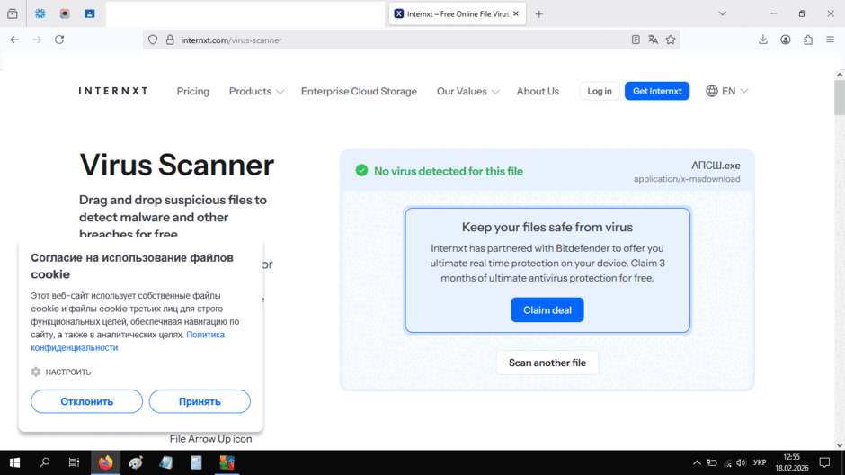The image size is (845, 475).
Task: Expand the Products menu
Action: (256, 91)
